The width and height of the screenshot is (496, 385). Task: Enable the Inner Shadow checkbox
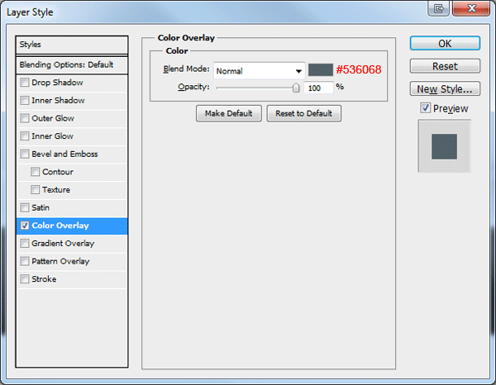[24, 101]
